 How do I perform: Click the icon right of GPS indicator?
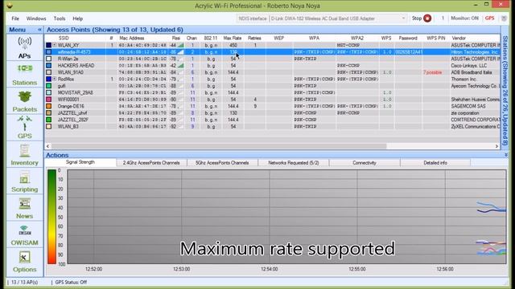504,18
